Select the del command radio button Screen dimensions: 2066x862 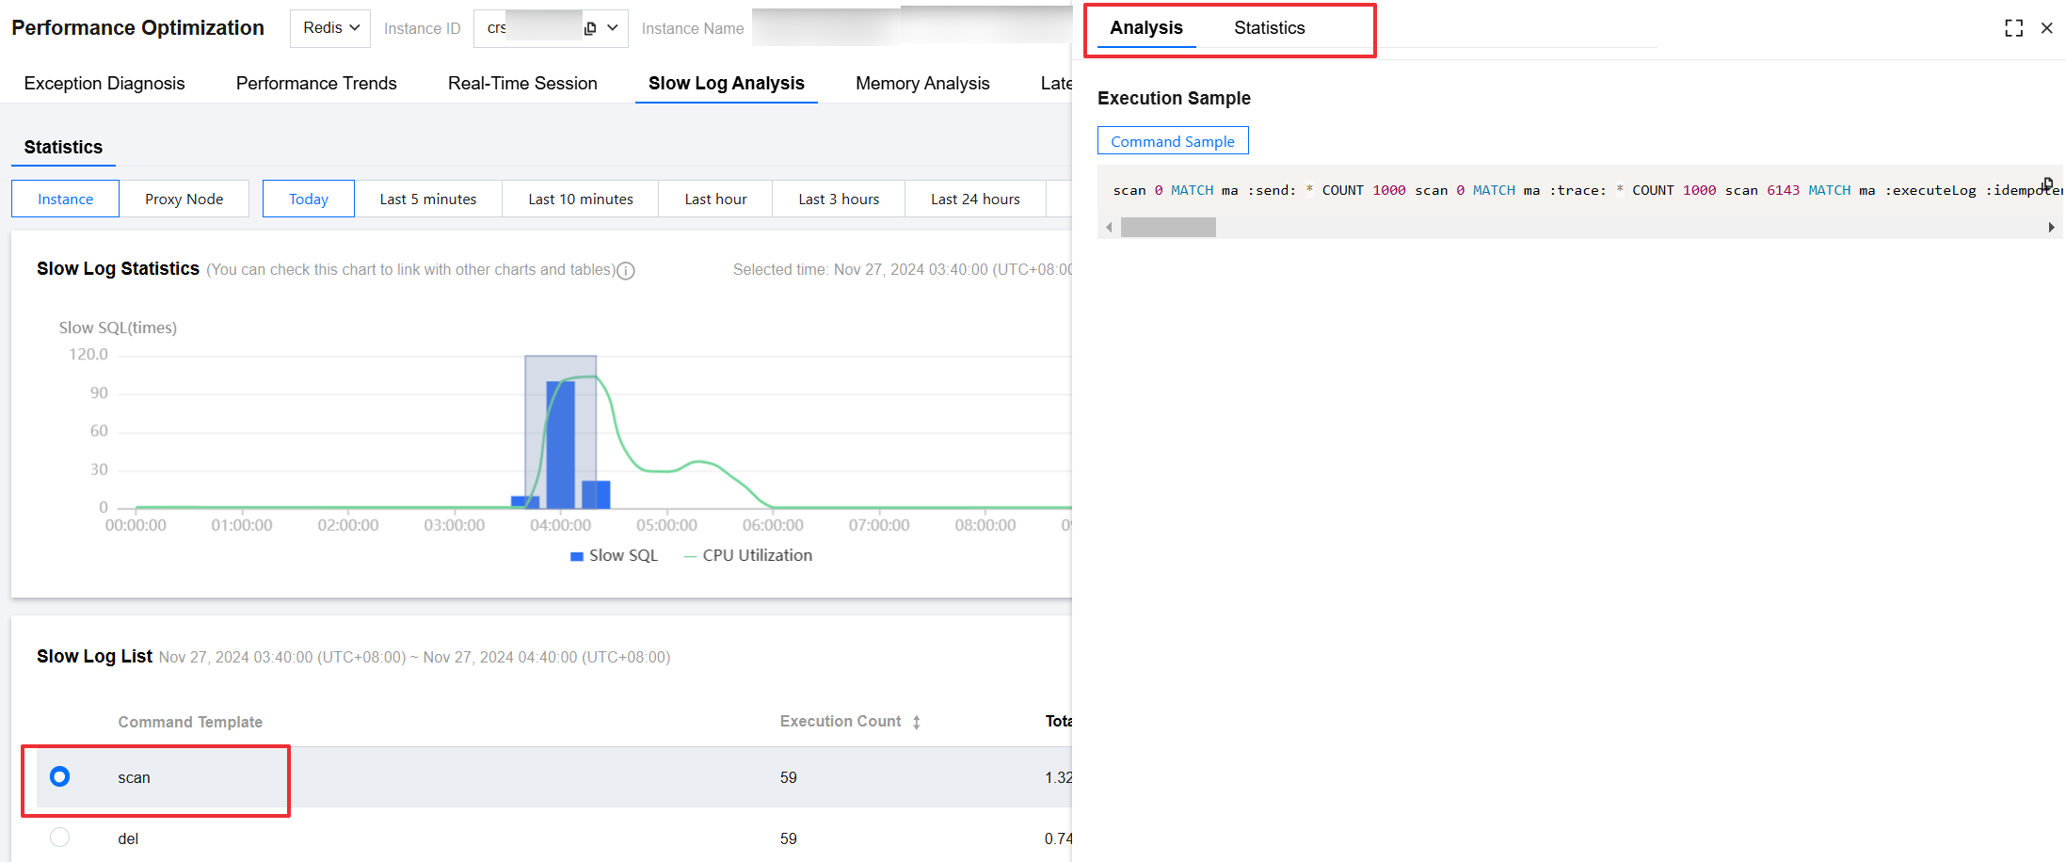click(59, 838)
